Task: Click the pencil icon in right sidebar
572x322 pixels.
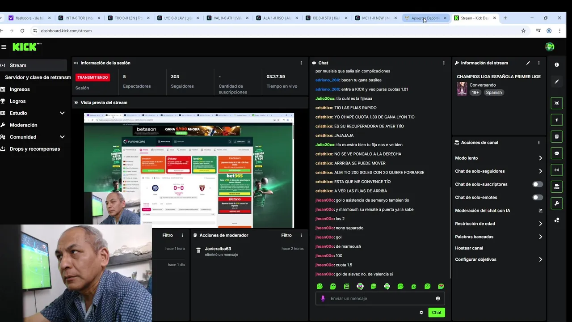Action: [557, 81]
